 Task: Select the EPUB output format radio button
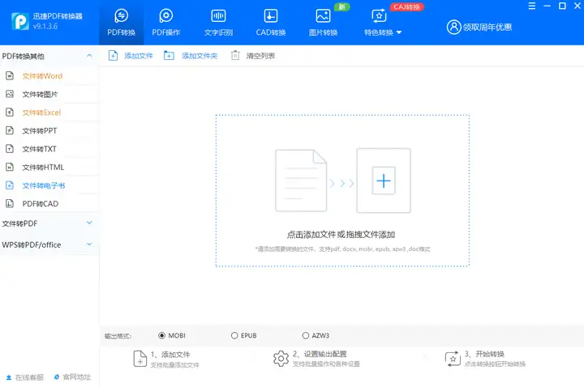(234, 336)
